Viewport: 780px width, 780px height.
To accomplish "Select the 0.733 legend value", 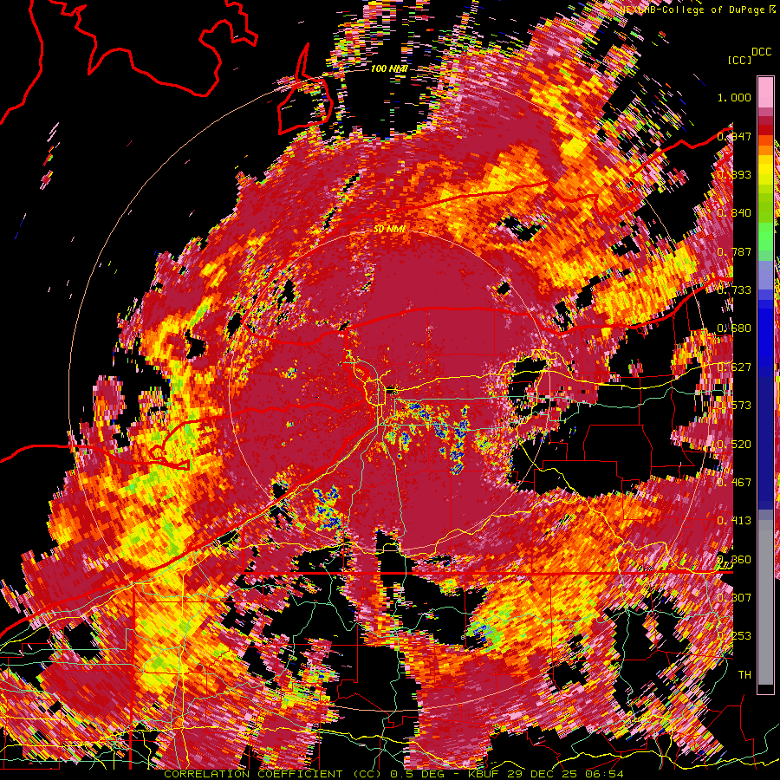I will coord(734,290).
